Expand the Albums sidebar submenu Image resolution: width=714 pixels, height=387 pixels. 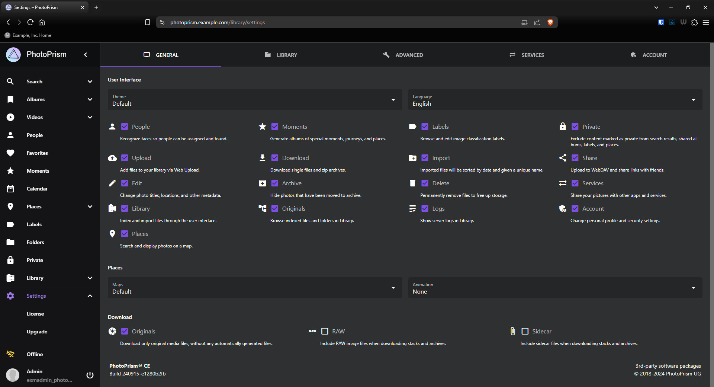pyautogui.click(x=90, y=99)
